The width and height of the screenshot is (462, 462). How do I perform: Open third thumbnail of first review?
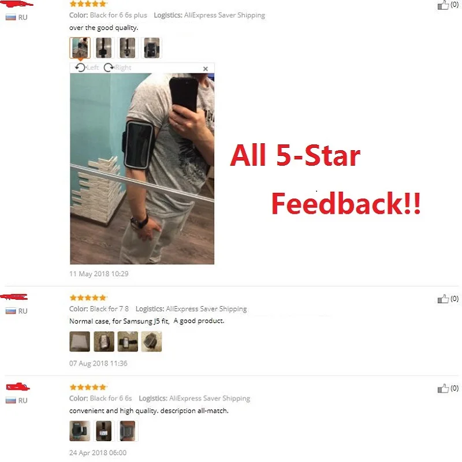128,48
